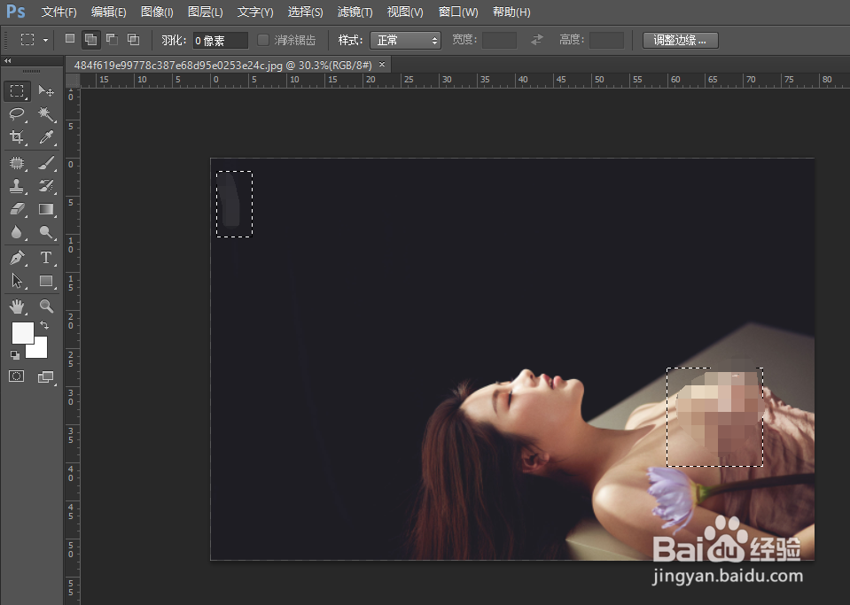Click the Photoshop Ps logo
This screenshot has width=850, height=605.
click(x=16, y=12)
